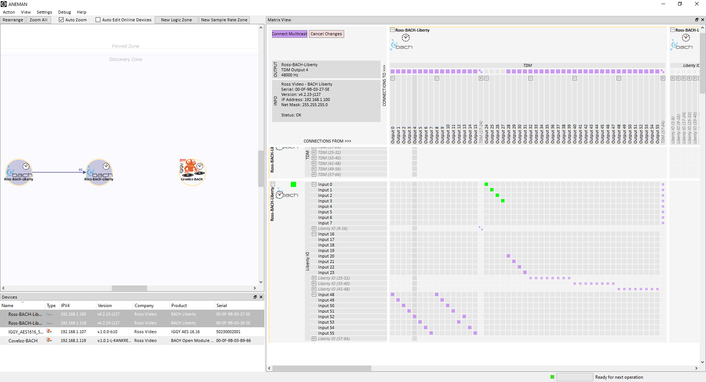Screen dimensions: 706x382
Task: Click the world view horizontal scrollbar thumb
Action: click(129, 288)
